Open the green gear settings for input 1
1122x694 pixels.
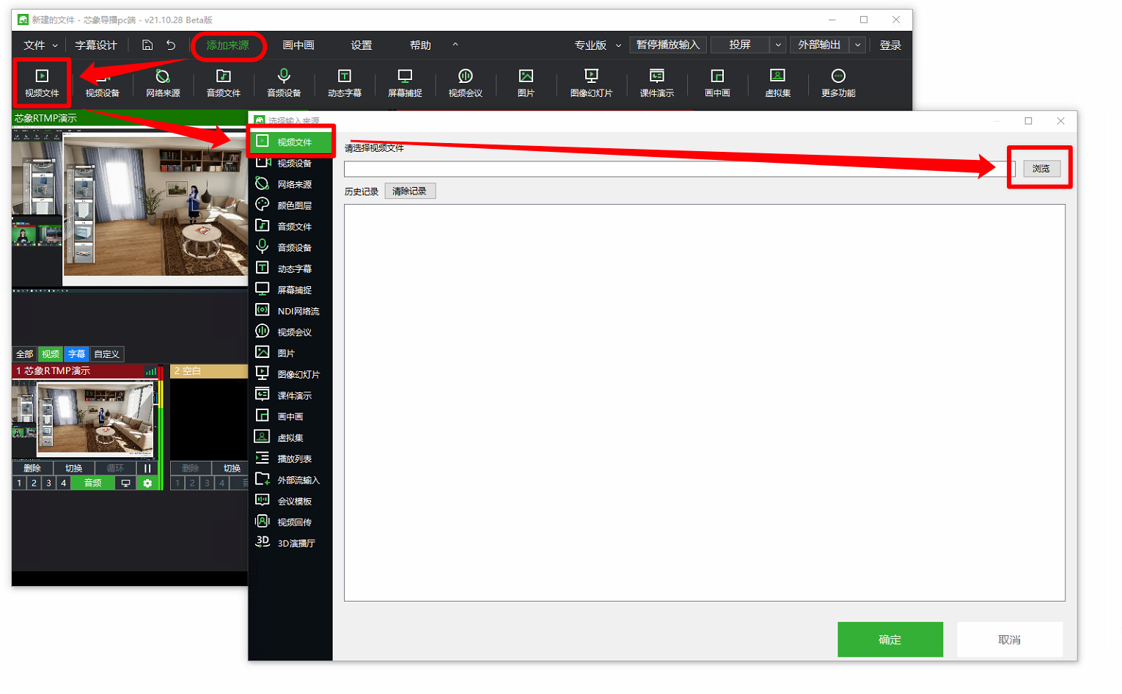(147, 483)
